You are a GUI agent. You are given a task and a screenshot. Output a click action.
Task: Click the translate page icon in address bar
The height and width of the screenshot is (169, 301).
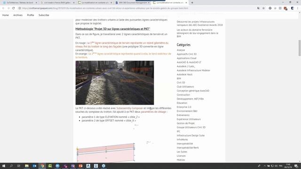pos(258,8)
